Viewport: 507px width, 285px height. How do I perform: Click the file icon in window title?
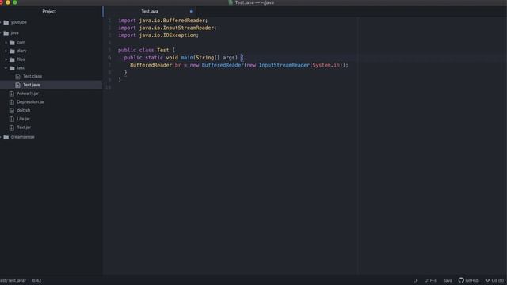[231, 2]
